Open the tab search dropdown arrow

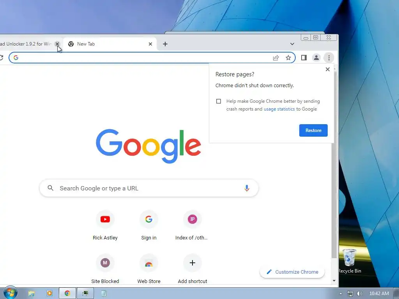click(292, 44)
